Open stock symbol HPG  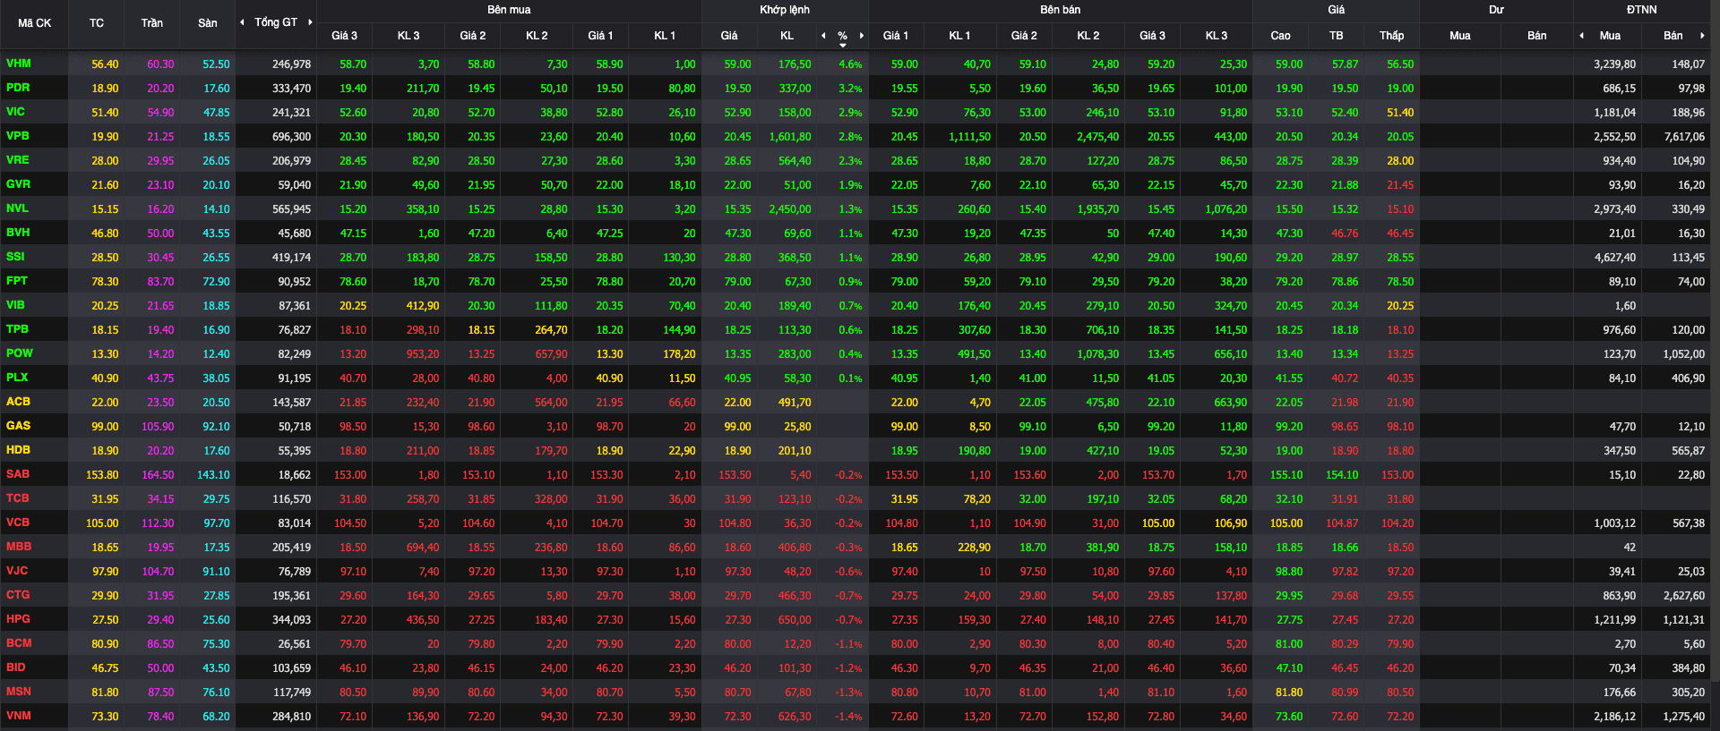pos(18,619)
